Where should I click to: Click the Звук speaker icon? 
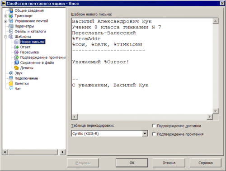point(11,73)
